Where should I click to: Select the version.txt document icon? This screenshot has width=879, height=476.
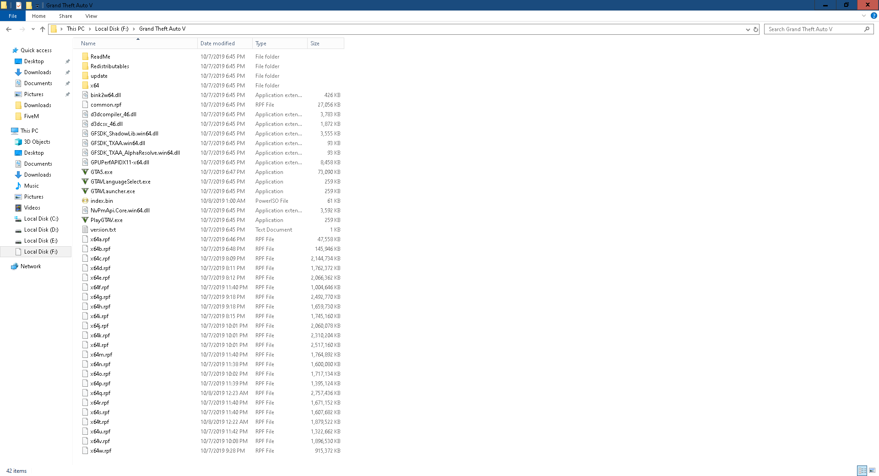tap(85, 230)
